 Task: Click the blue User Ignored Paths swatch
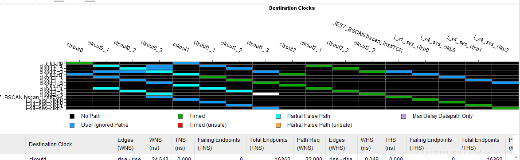[72, 125]
